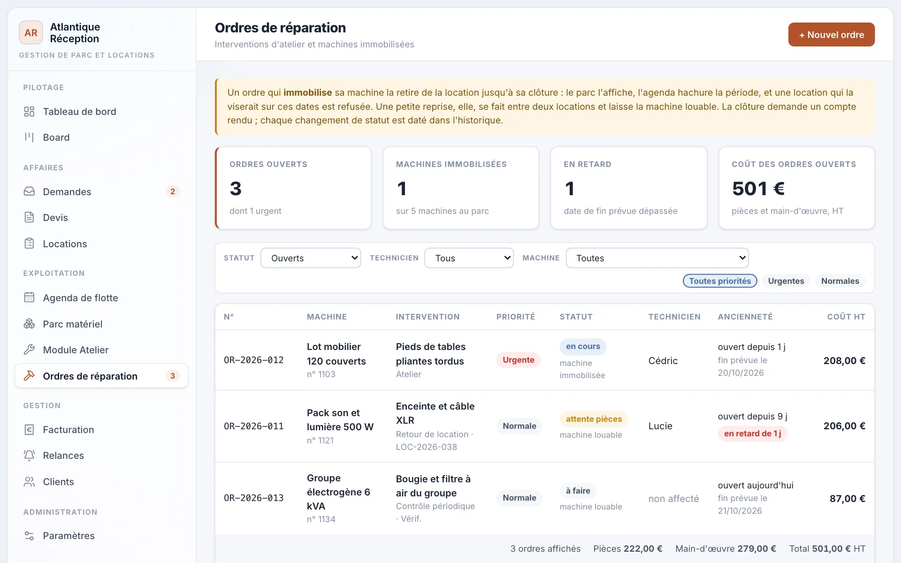This screenshot has width=901, height=563.
Task: Click the Ordres de réparation hammer icon
Action: [29, 376]
